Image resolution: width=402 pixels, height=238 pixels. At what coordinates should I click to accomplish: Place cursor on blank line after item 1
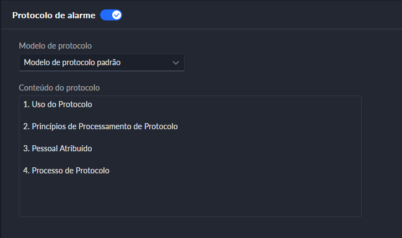[111, 115]
